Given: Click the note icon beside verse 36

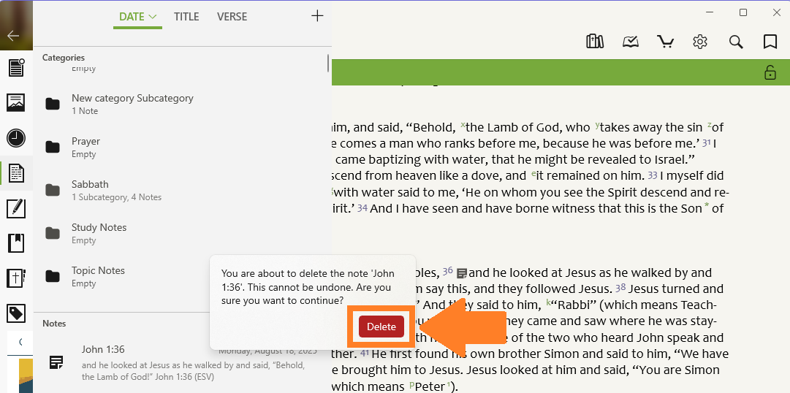Looking at the screenshot, I should (461, 274).
